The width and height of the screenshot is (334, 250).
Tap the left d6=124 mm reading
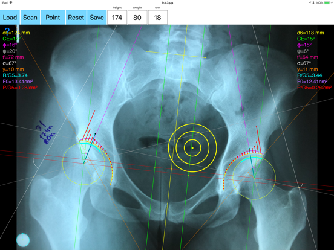click(16, 33)
